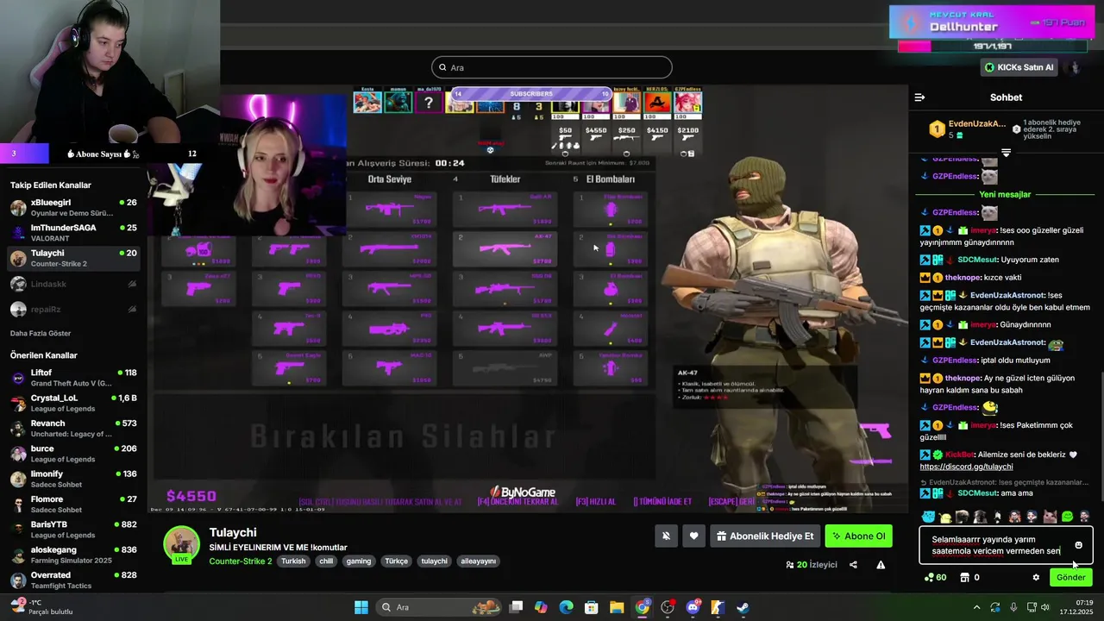Toggle the microphone icon in system tray
Screen dimensions: 1104x621
tap(1013, 607)
